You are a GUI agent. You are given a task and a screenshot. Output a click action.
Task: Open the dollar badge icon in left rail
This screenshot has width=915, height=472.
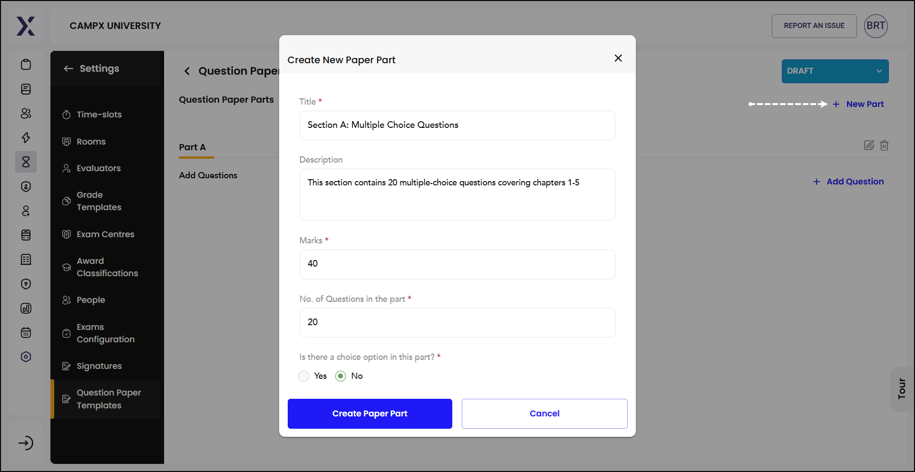click(26, 186)
